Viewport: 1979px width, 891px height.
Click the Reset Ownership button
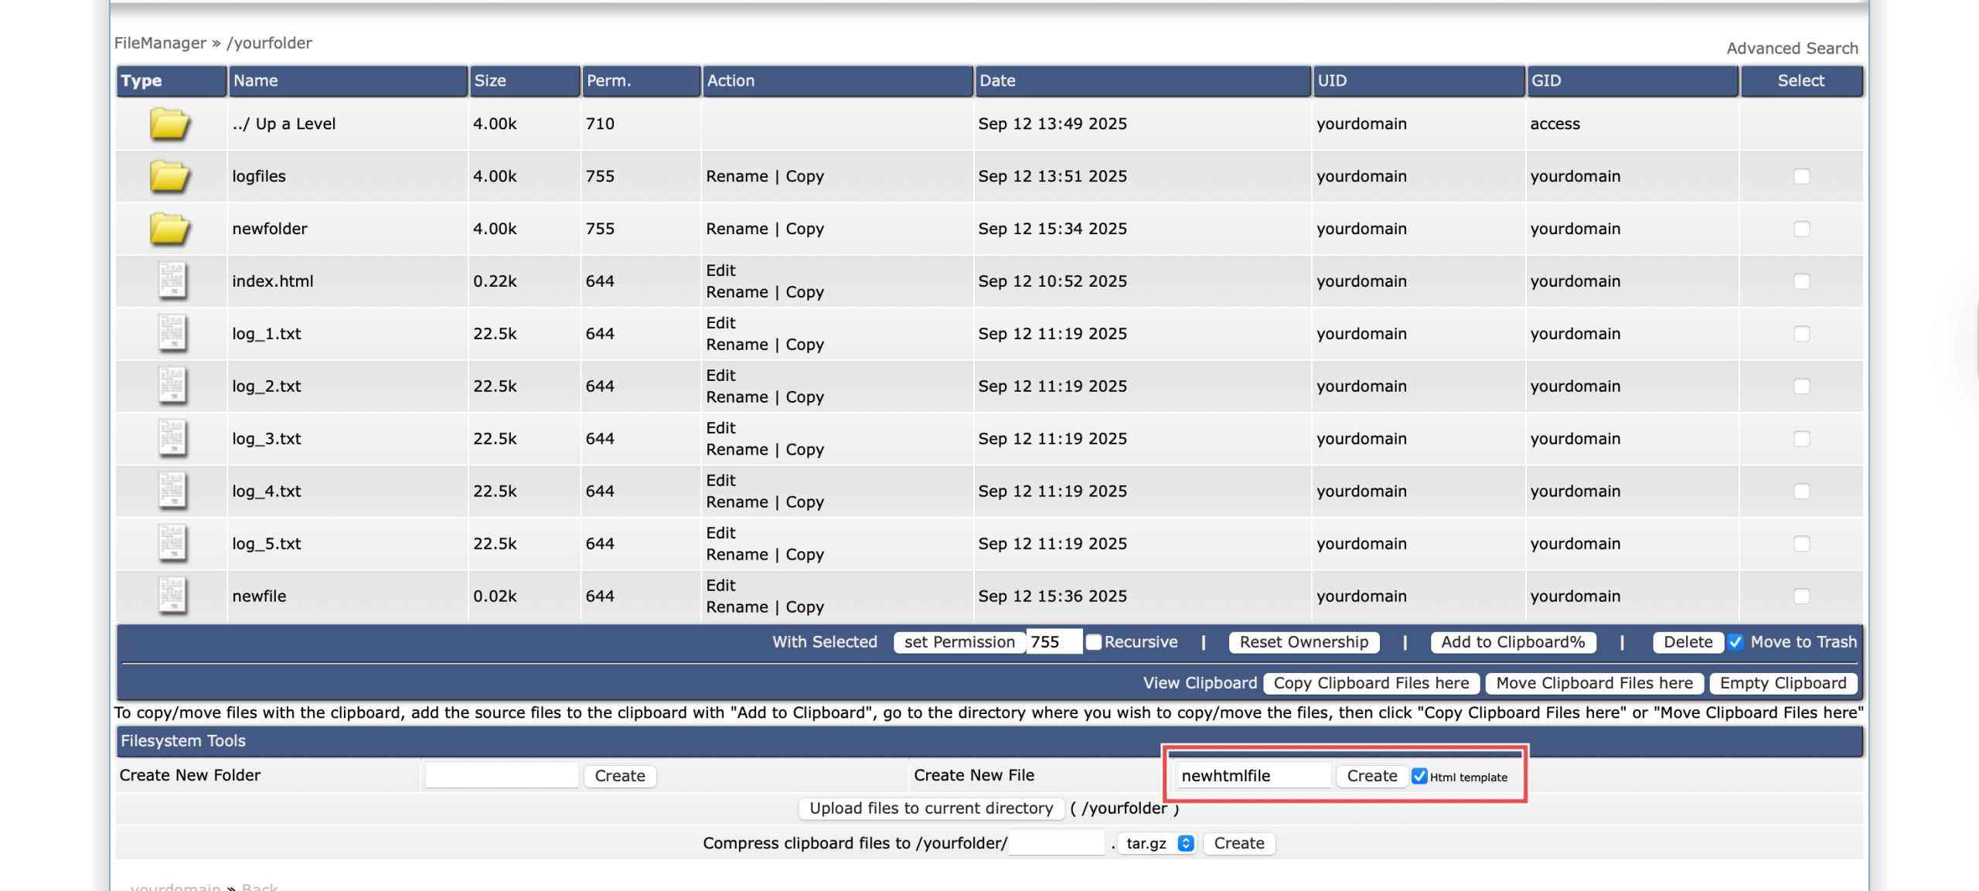pos(1303,642)
